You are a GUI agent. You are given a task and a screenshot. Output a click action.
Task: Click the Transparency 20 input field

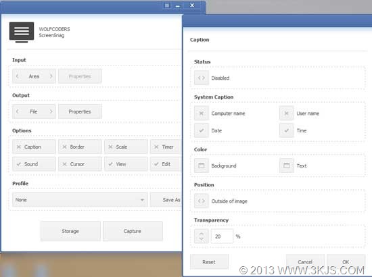point(222,236)
